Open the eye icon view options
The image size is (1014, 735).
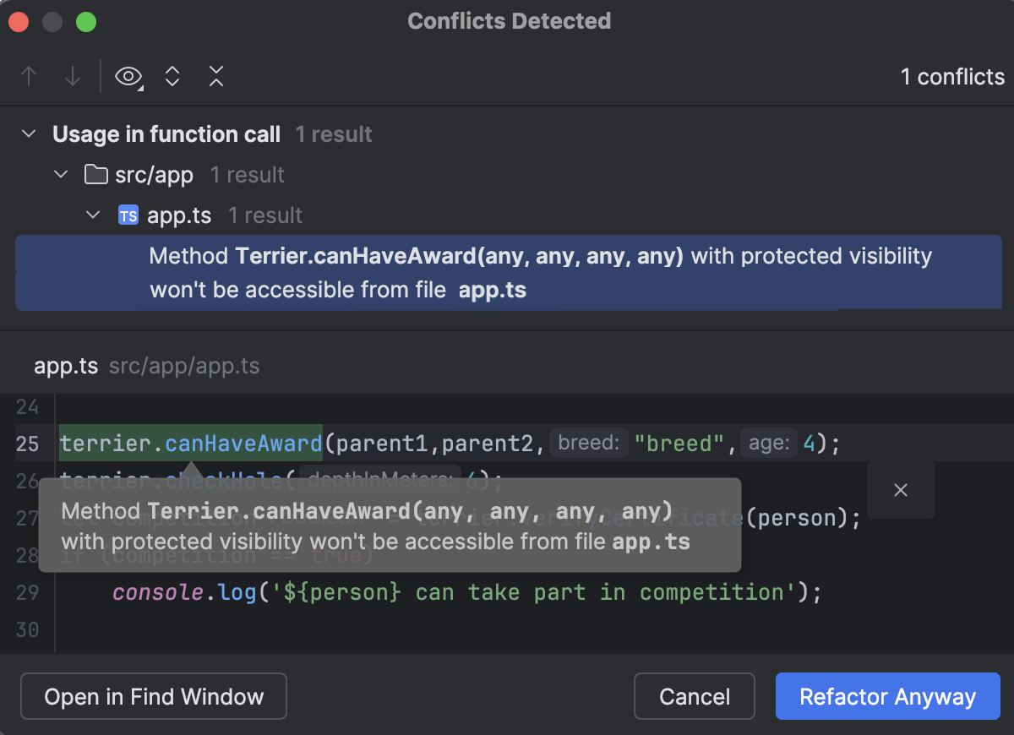click(128, 77)
